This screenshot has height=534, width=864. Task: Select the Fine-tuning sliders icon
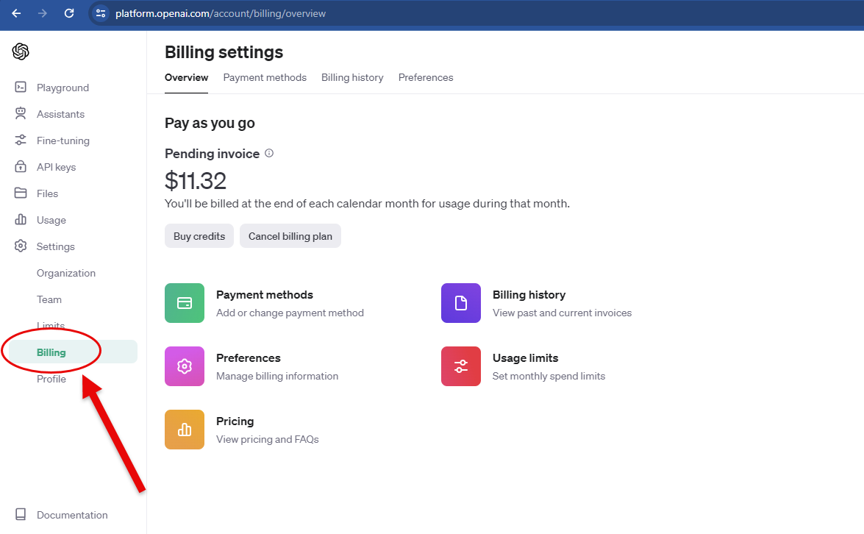pos(21,140)
